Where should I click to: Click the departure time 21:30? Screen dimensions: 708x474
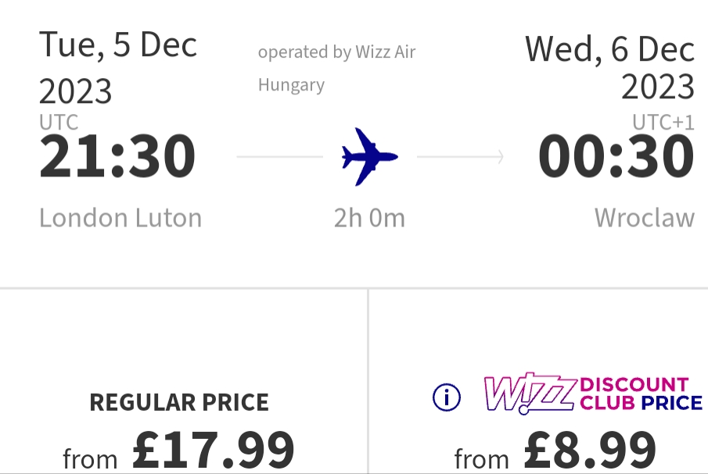coord(117,156)
